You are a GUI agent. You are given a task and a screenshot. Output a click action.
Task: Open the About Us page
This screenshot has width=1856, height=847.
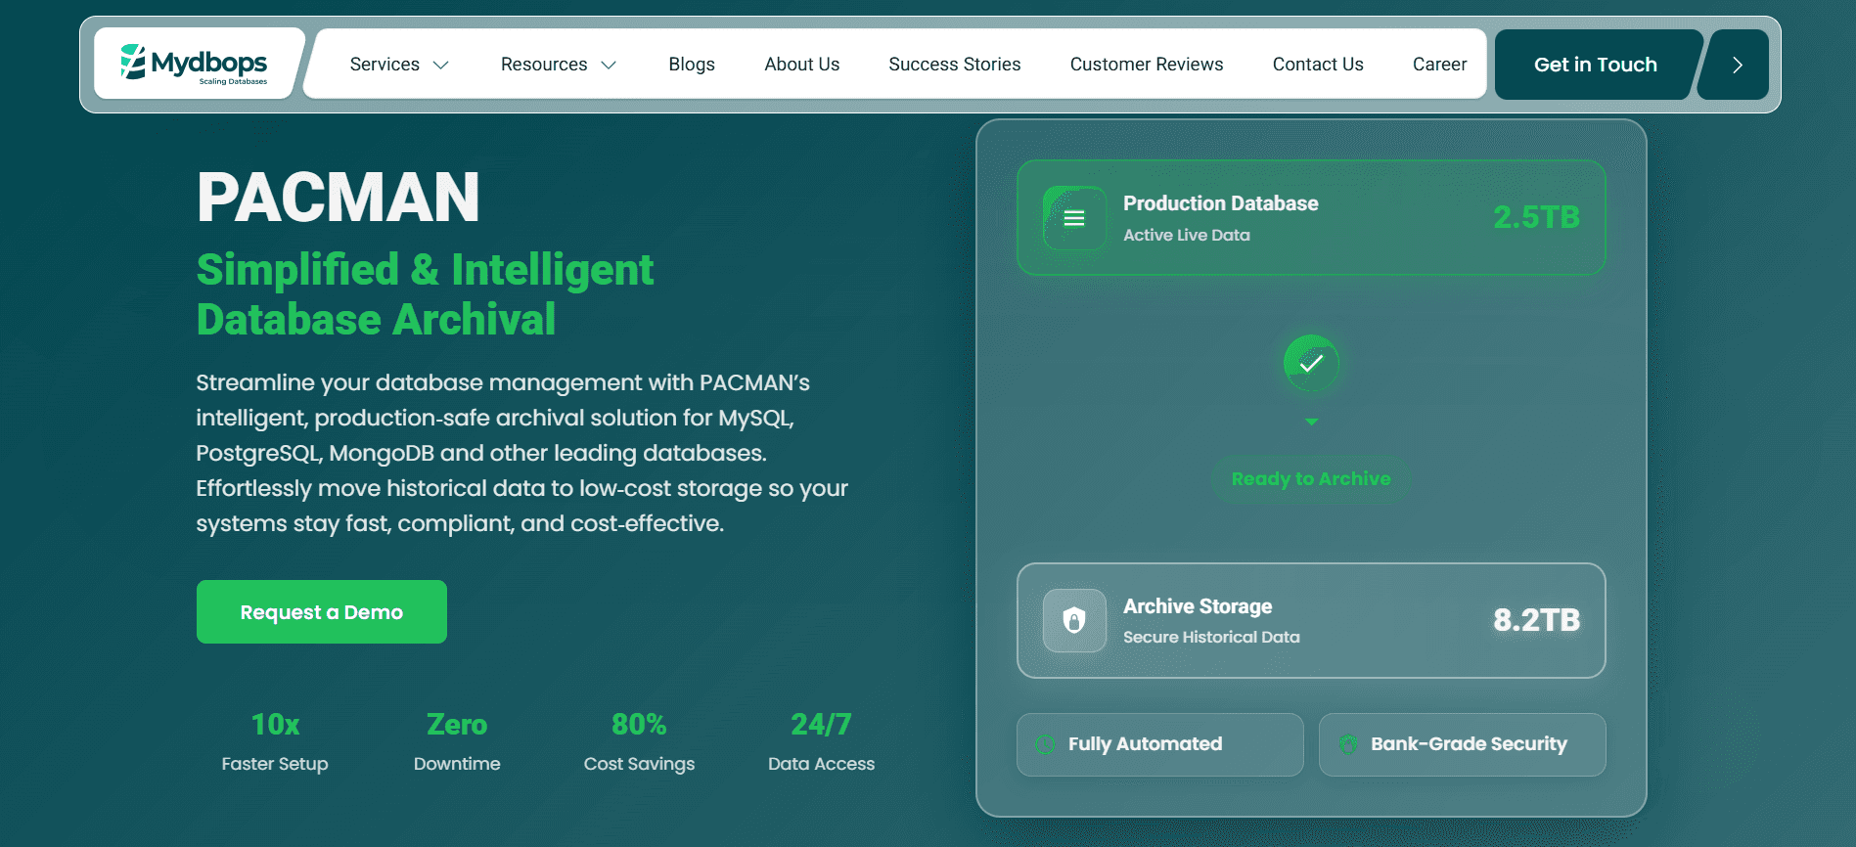(802, 65)
